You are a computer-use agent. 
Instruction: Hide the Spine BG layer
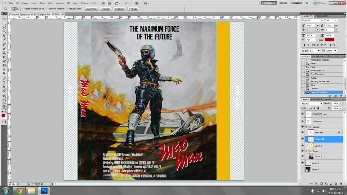point(303,139)
